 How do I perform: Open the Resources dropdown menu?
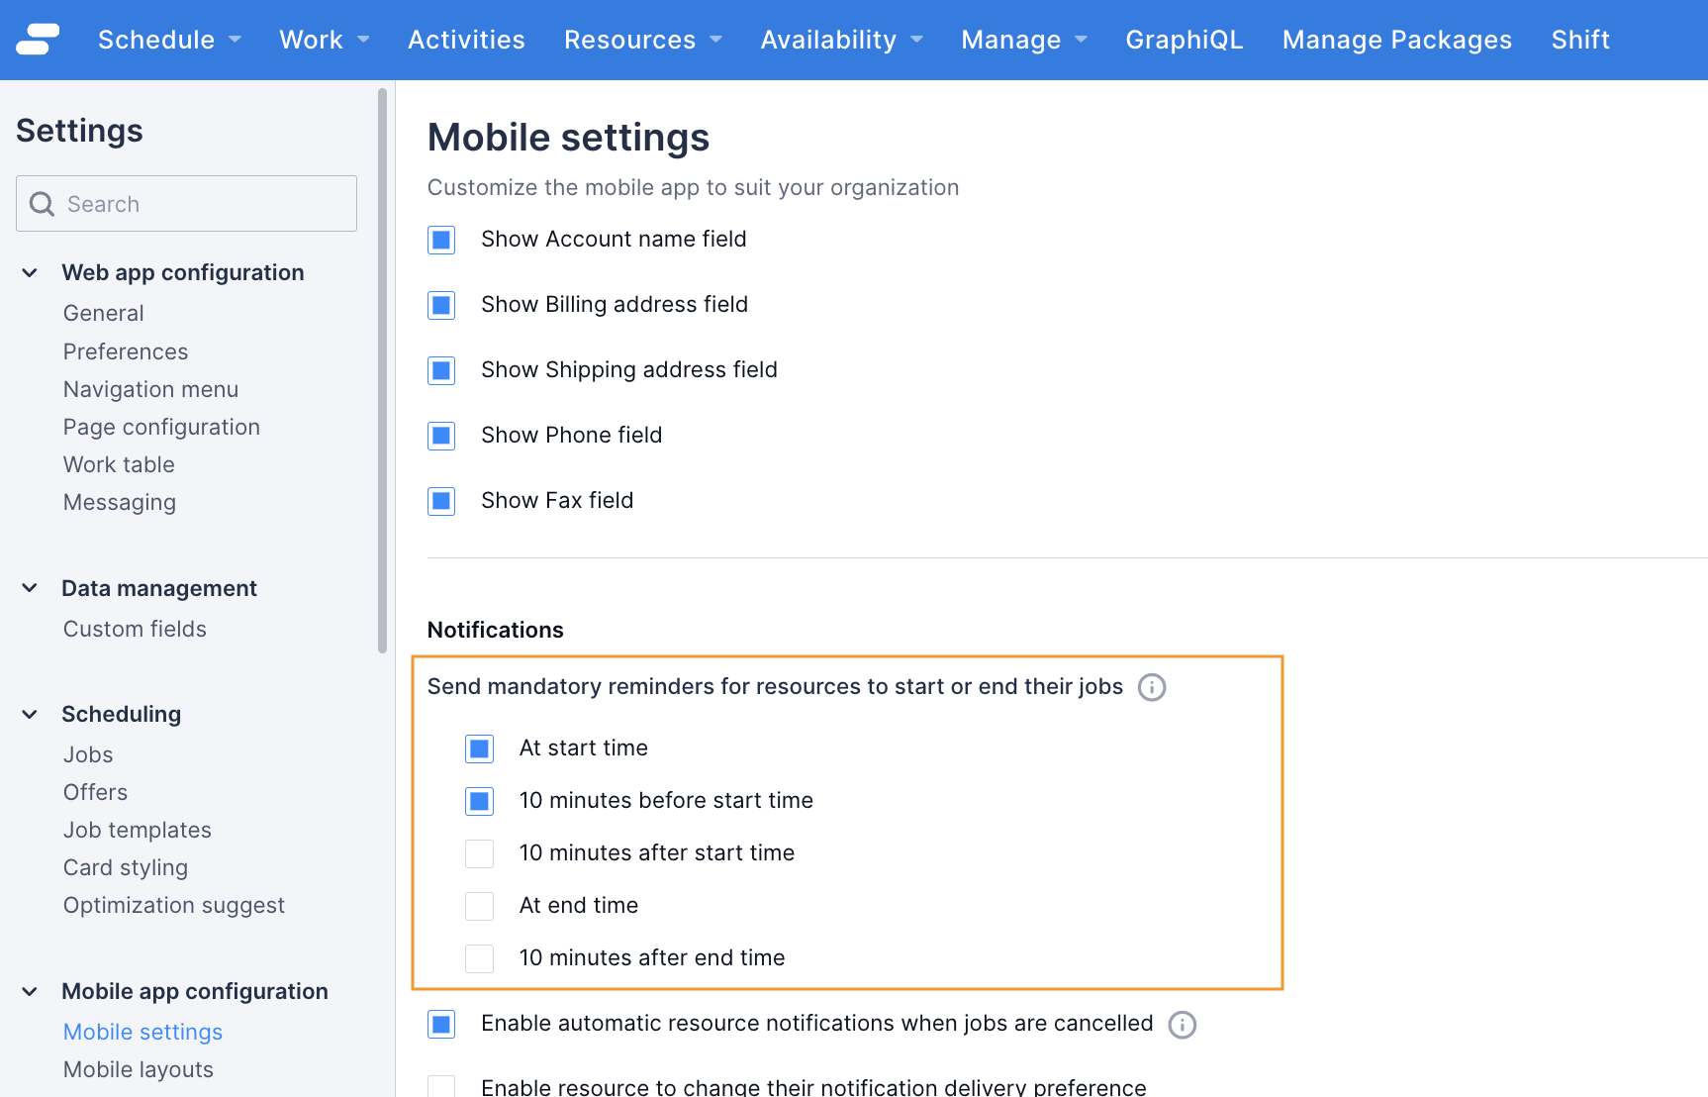click(642, 40)
